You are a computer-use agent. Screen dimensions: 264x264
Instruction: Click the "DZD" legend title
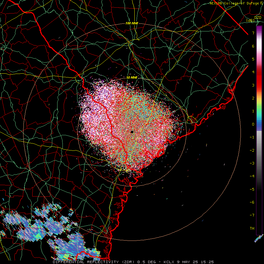pyautogui.click(x=258, y=17)
